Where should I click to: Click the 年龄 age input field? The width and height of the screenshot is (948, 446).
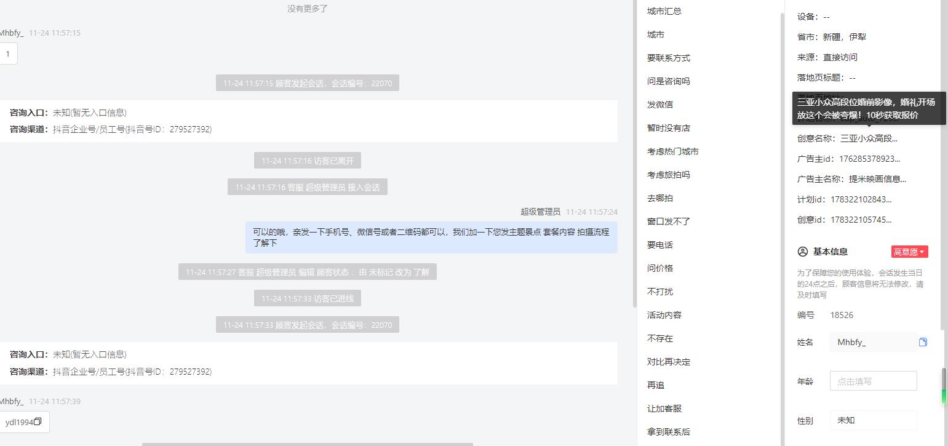[873, 381]
